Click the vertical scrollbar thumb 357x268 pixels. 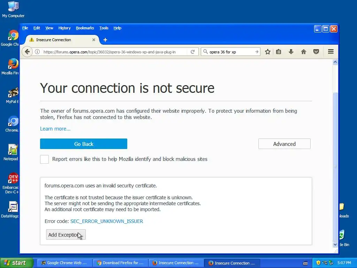[335, 166]
